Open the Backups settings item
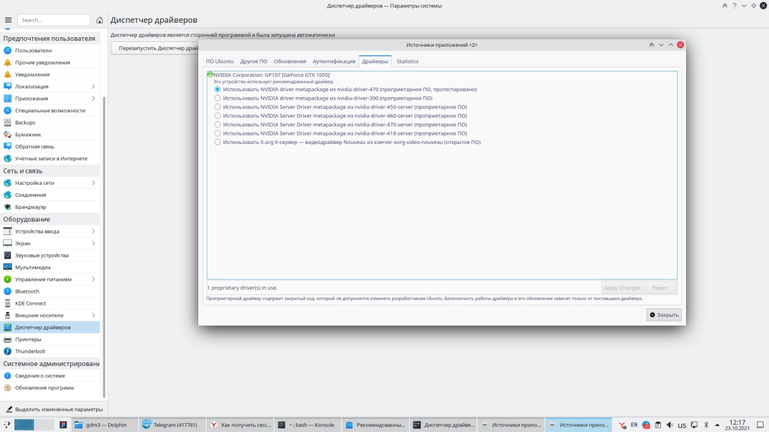 coord(50,122)
